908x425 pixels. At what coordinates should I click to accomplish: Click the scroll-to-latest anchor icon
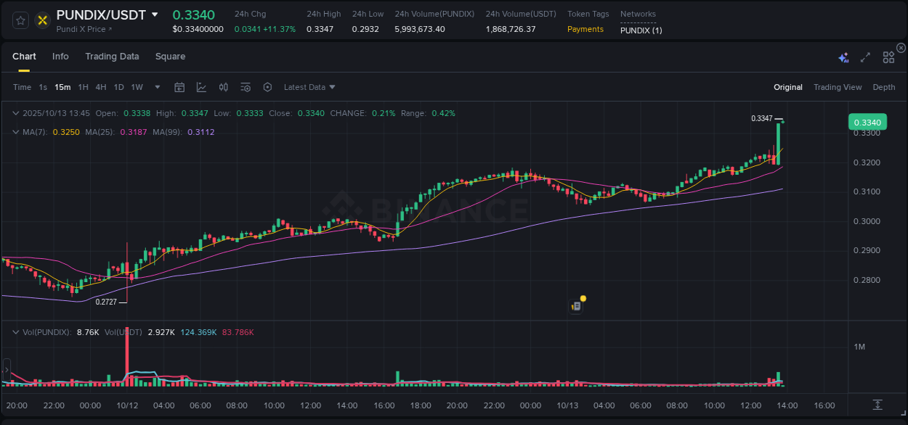877,405
